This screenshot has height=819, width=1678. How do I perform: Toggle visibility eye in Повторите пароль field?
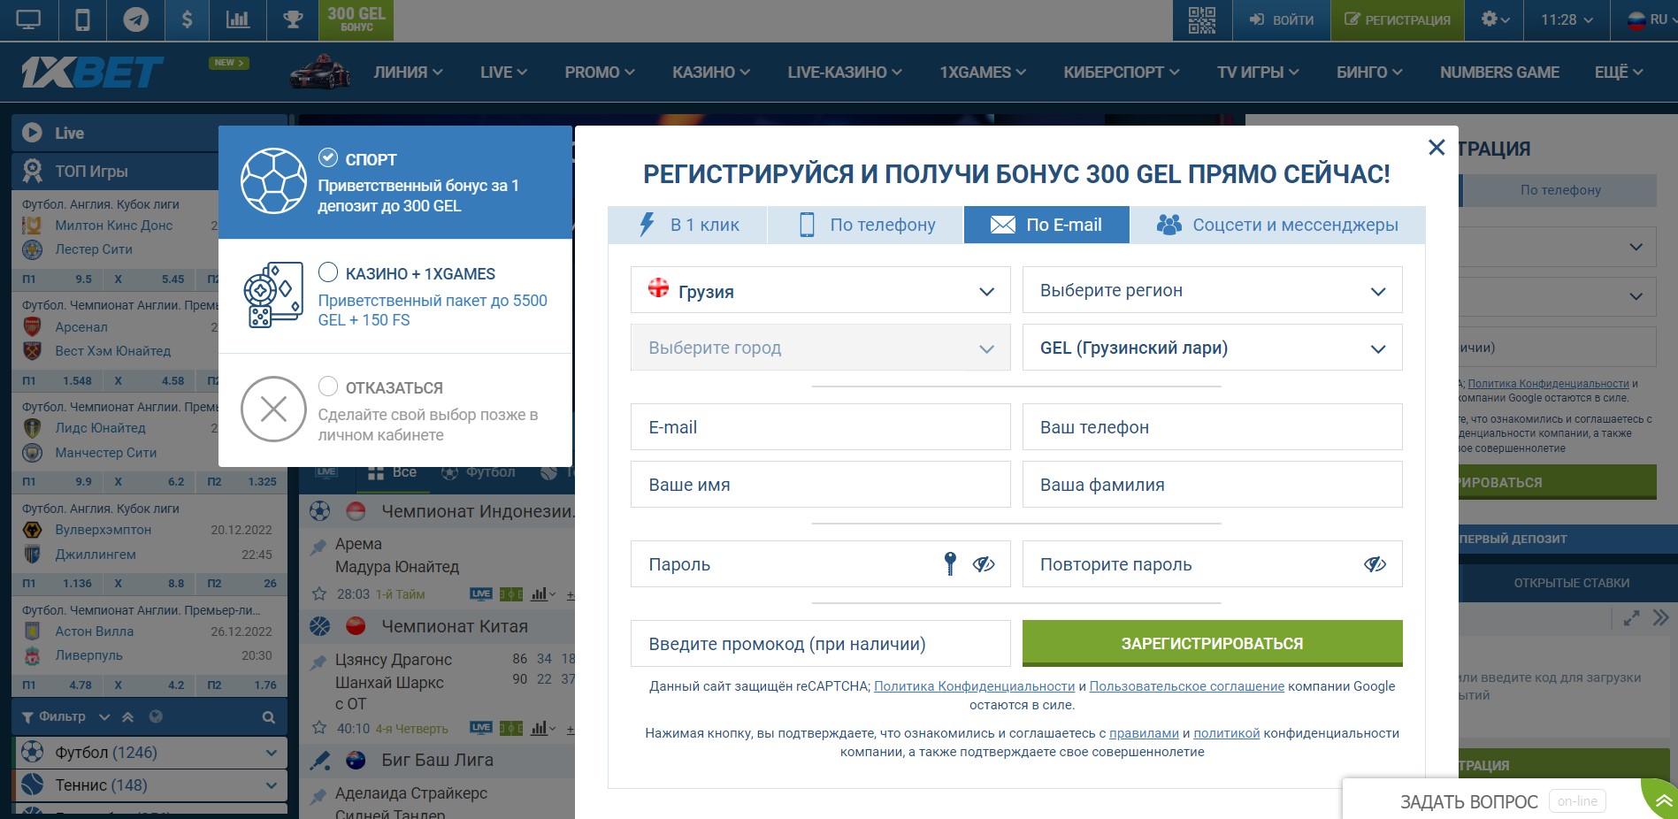coord(1375,564)
